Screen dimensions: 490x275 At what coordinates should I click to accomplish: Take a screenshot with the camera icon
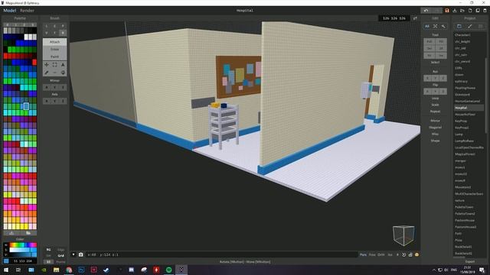80,254
